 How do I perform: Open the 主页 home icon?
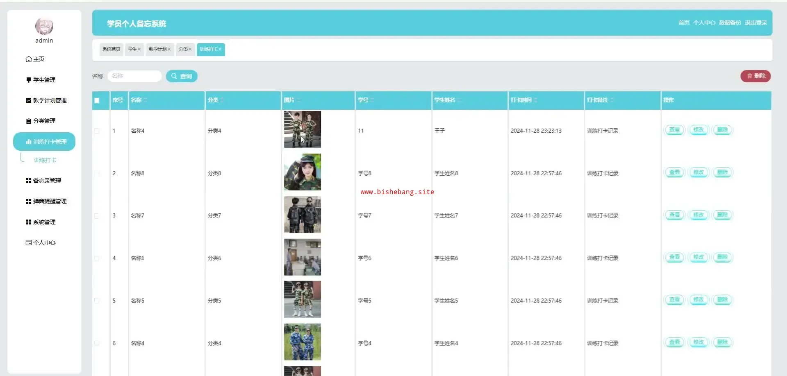point(29,59)
